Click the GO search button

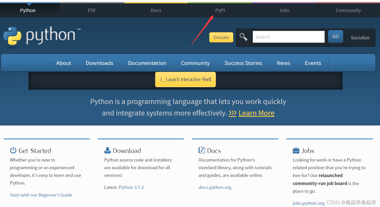click(336, 37)
